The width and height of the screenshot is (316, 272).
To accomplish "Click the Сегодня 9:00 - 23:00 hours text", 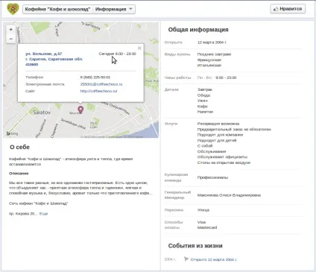I will [x=117, y=54].
